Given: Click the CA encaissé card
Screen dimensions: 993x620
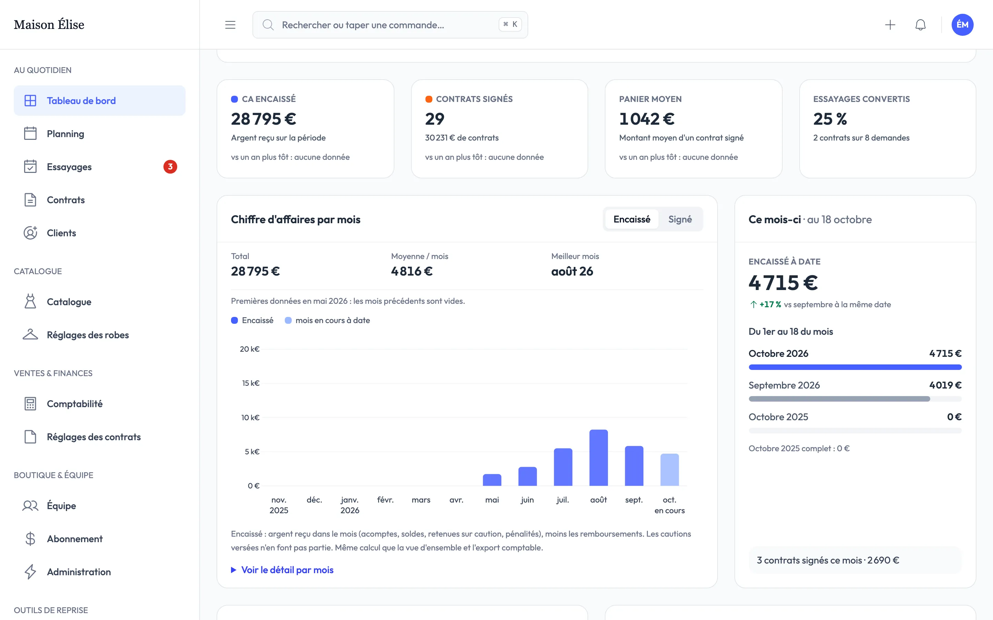Looking at the screenshot, I should (x=305, y=129).
